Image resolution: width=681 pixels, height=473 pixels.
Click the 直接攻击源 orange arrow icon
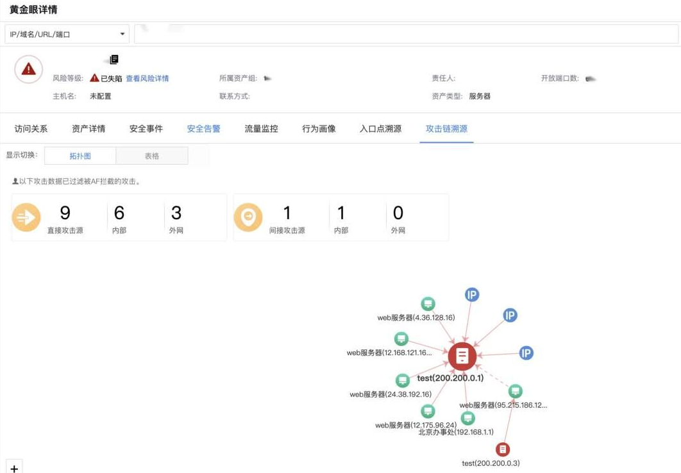click(x=26, y=217)
